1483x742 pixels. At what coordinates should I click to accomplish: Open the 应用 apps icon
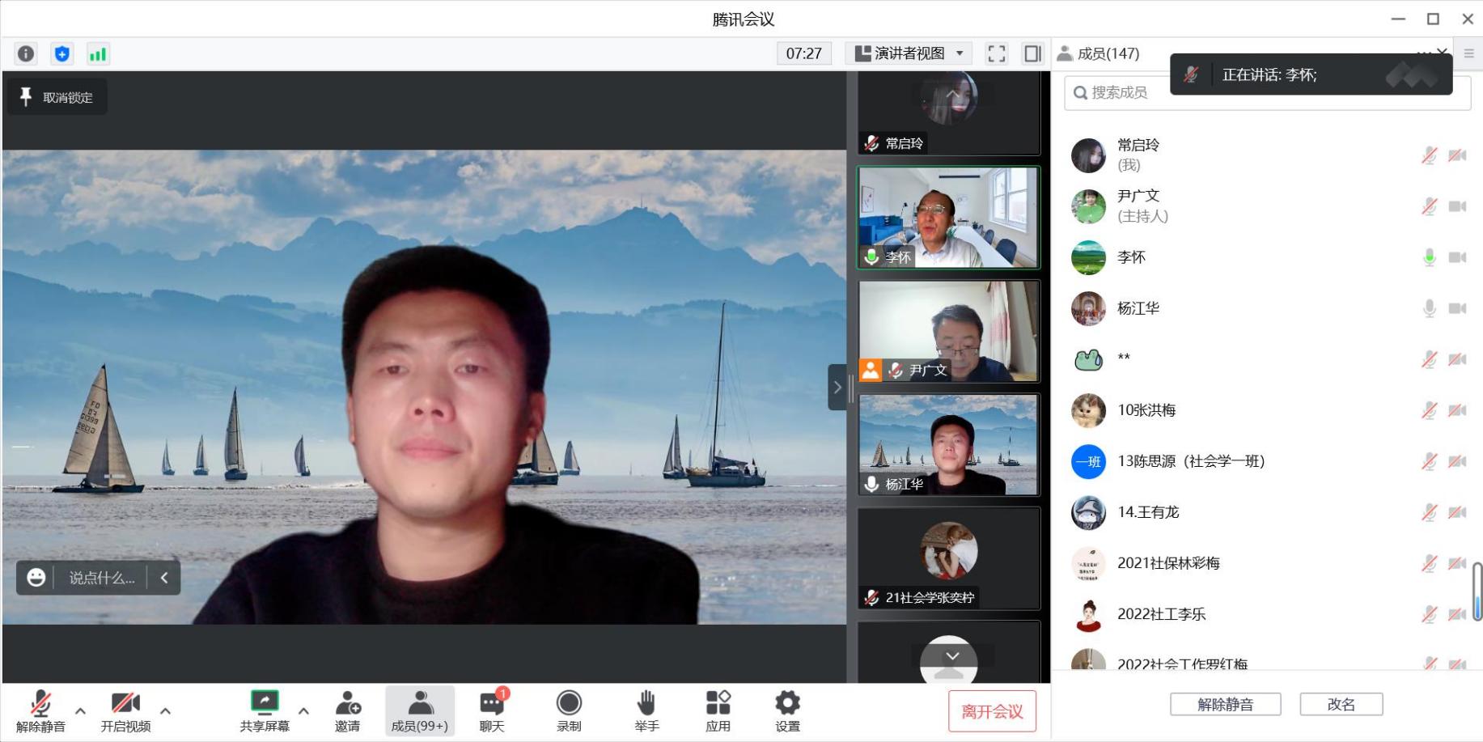click(718, 711)
